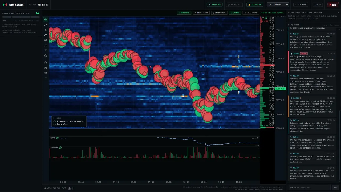Click the RESEARCH button
The image size is (341, 192).
[x=184, y=13]
